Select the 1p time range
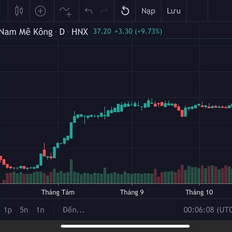This screenshot has width=232, height=232. 8,210
